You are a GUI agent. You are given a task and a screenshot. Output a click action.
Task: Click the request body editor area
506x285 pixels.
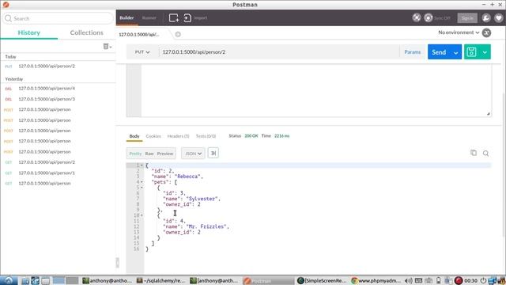coord(316,90)
